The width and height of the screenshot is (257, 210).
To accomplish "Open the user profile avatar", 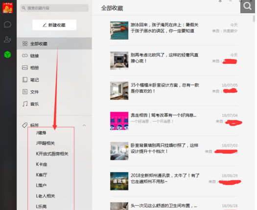I will (x=7, y=8).
